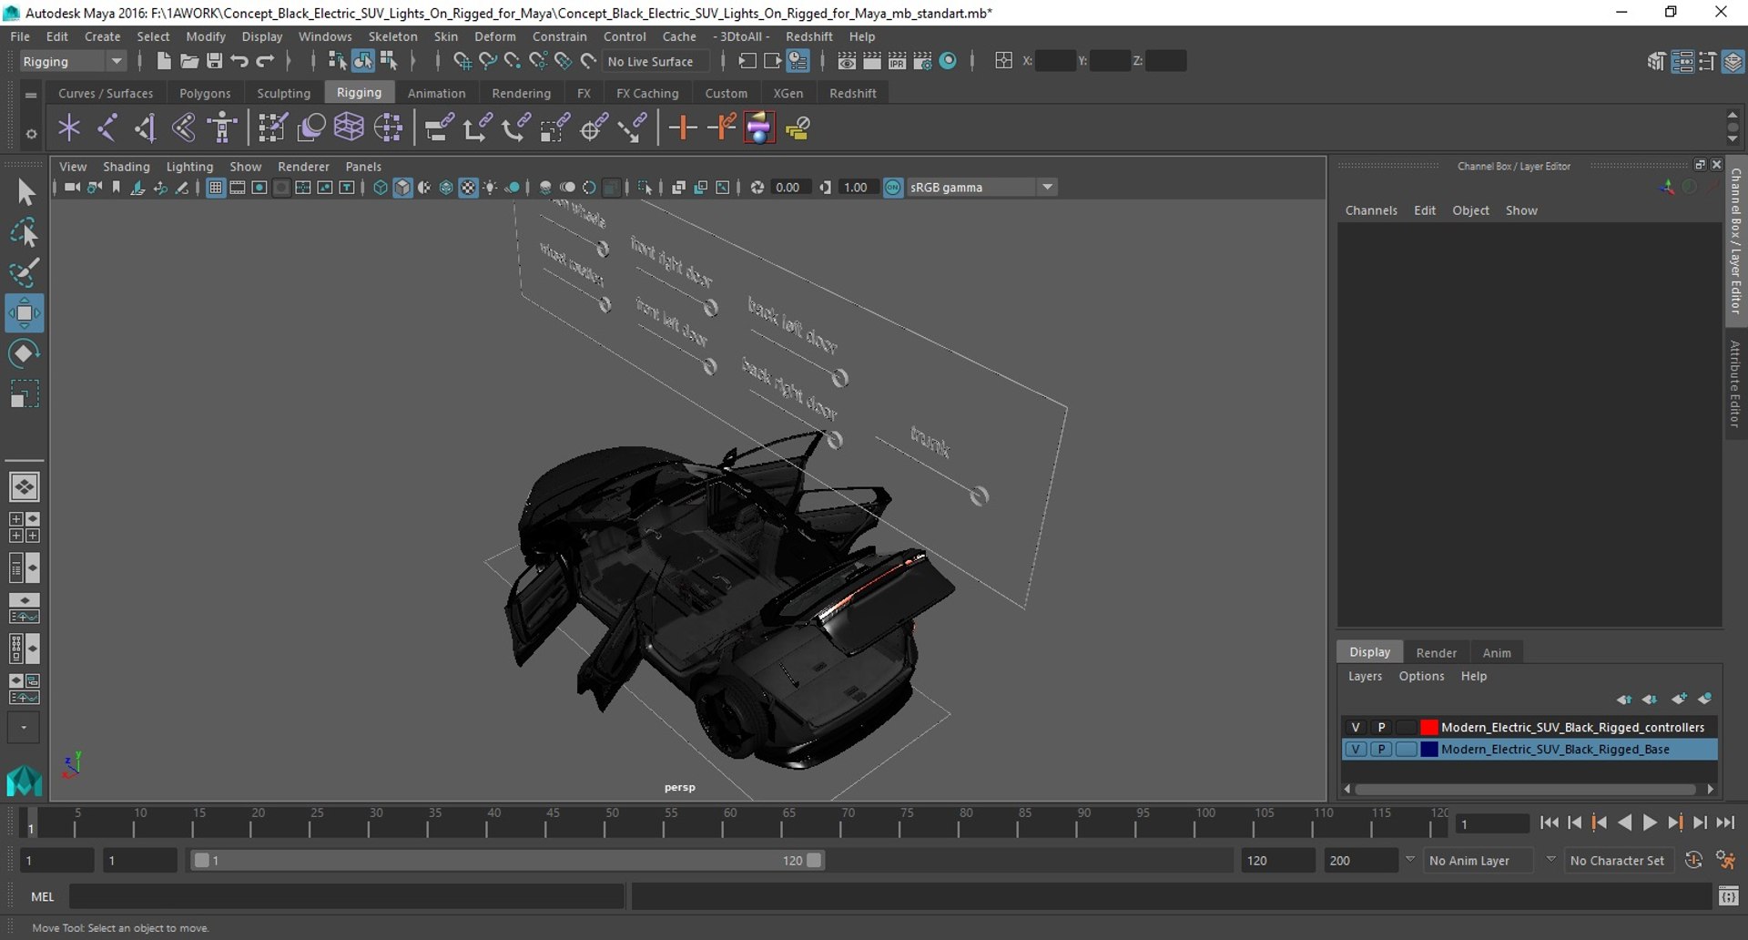Image resolution: width=1748 pixels, height=940 pixels.
Task: Toggle visibility of Rigged_controllers layer
Action: coord(1356,727)
